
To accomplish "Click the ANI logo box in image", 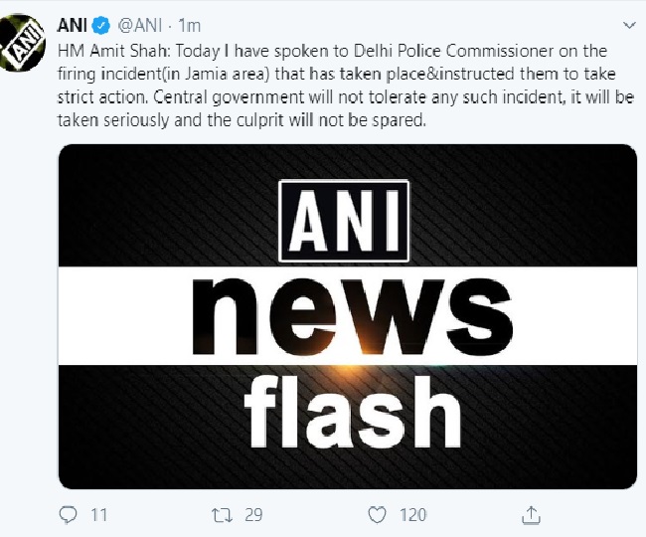I will (x=345, y=222).
